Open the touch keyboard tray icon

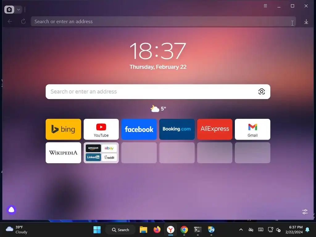(260, 230)
